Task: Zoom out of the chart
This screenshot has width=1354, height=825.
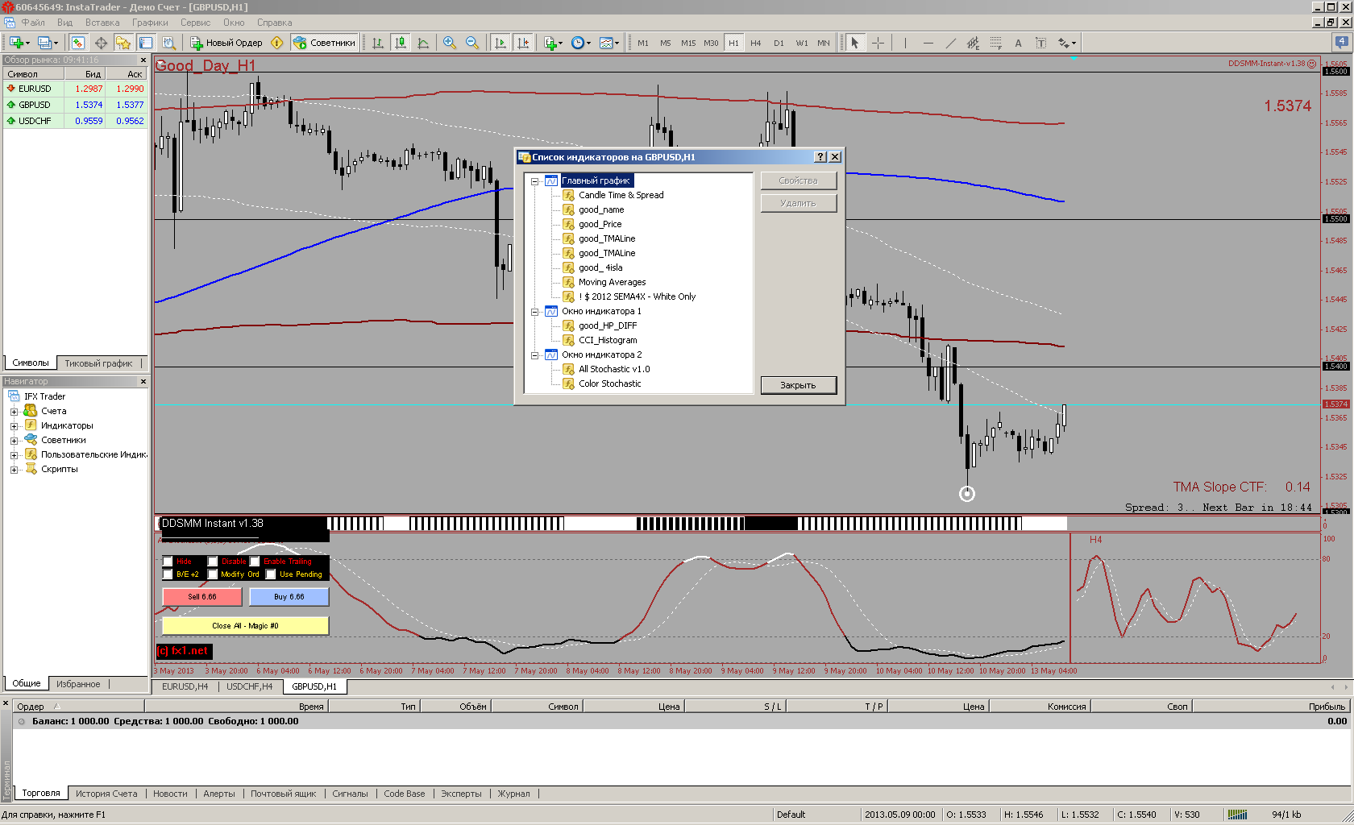Action: (x=472, y=43)
